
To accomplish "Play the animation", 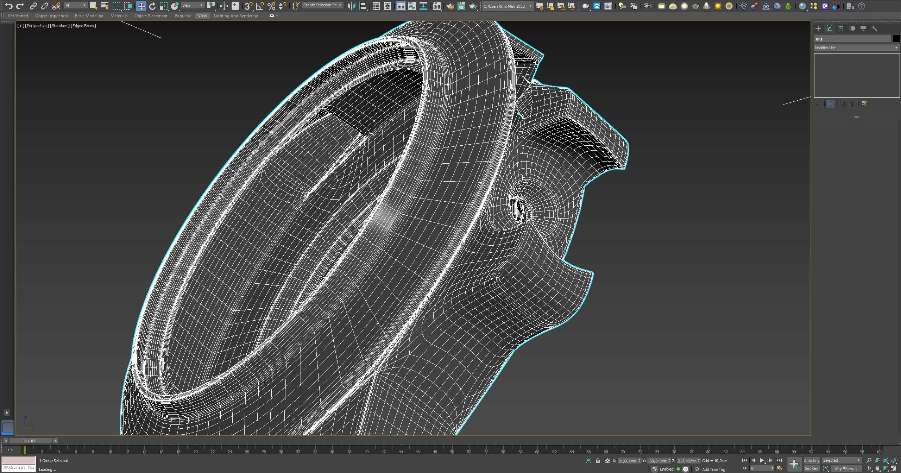I will tap(762, 460).
